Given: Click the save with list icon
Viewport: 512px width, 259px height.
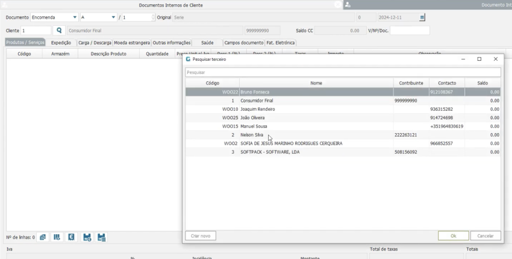Looking at the screenshot, I should pyautogui.click(x=101, y=237).
